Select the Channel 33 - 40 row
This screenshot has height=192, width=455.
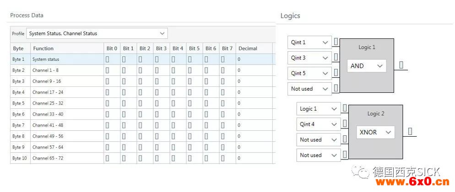coord(143,114)
